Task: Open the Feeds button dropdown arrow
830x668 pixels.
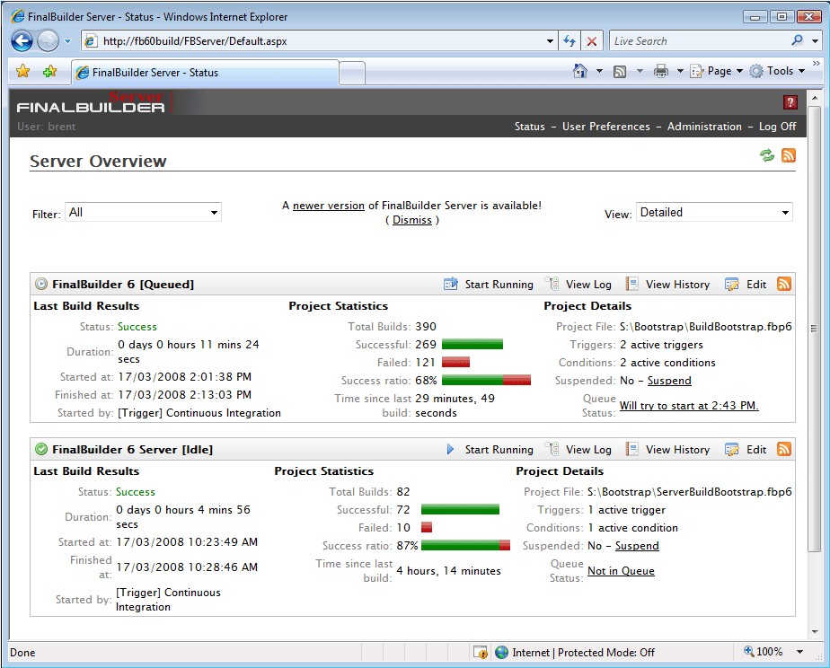Action: (640, 71)
